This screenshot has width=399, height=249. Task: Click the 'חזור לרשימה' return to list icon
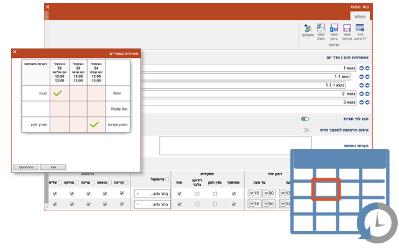[360, 30]
